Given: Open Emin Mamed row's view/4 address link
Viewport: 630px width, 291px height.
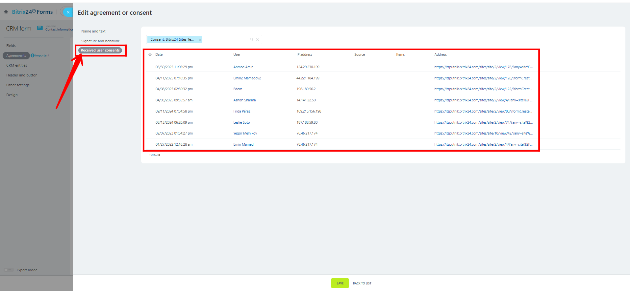Looking at the screenshot, I should click(x=483, y=144).
